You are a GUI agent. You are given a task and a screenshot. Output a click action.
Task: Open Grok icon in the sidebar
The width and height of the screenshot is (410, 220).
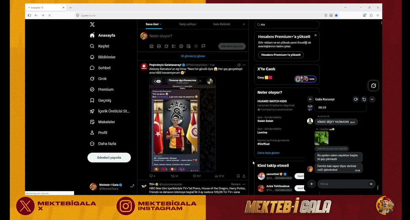click(92, 79)
